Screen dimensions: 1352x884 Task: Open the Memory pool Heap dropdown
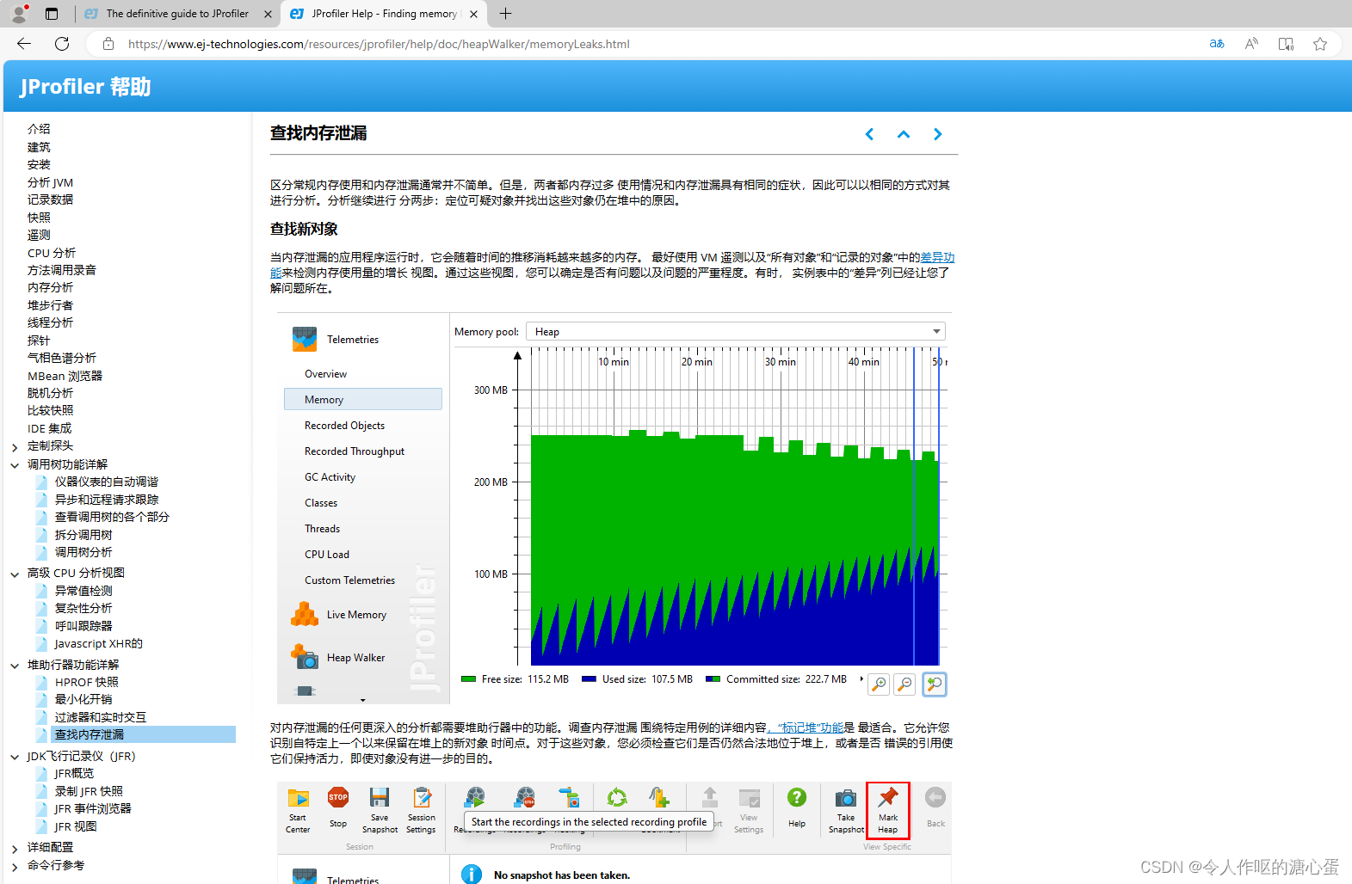click(736, 331)
